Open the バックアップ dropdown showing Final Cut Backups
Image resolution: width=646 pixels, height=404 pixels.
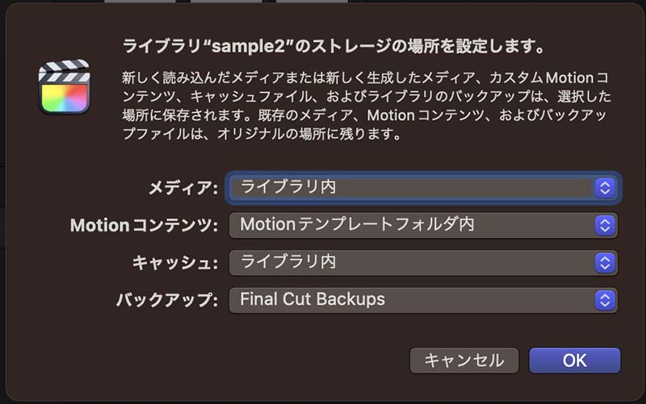[x=423, y=300]
